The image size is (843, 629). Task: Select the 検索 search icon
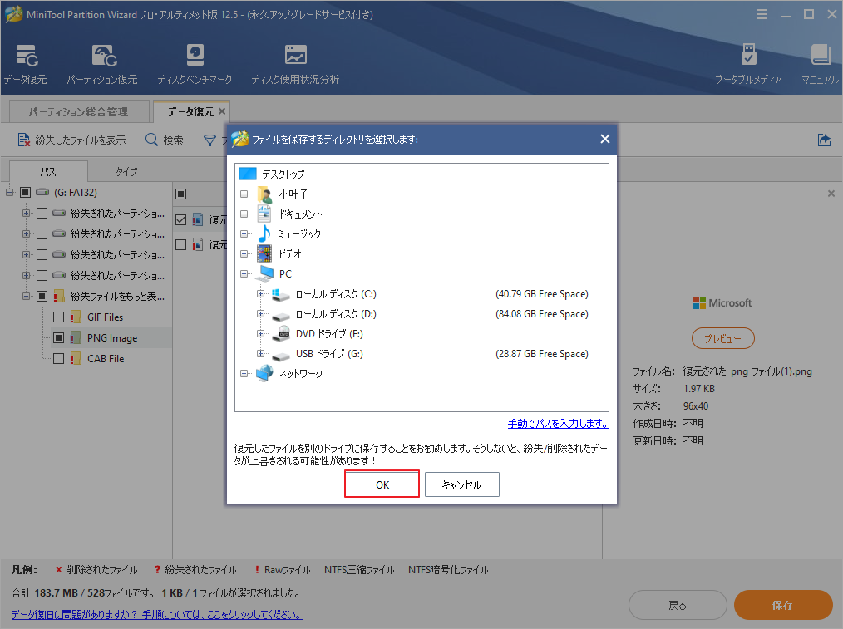(x=163, y=140)
